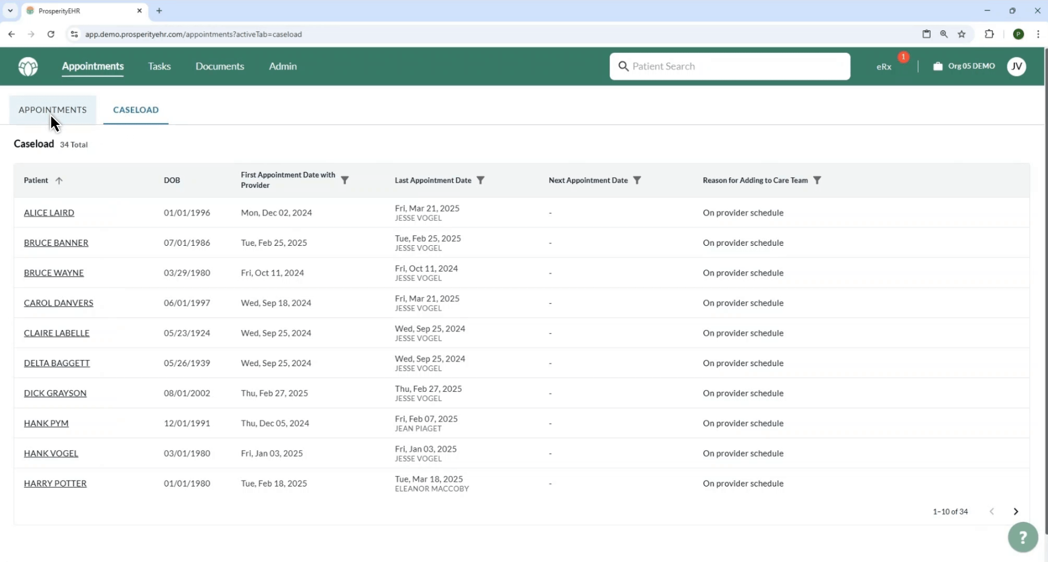Viewport: 1048px width, 562px height.
Task: Click the Org 05 DEMO organization label
Action: click(971, 66)
